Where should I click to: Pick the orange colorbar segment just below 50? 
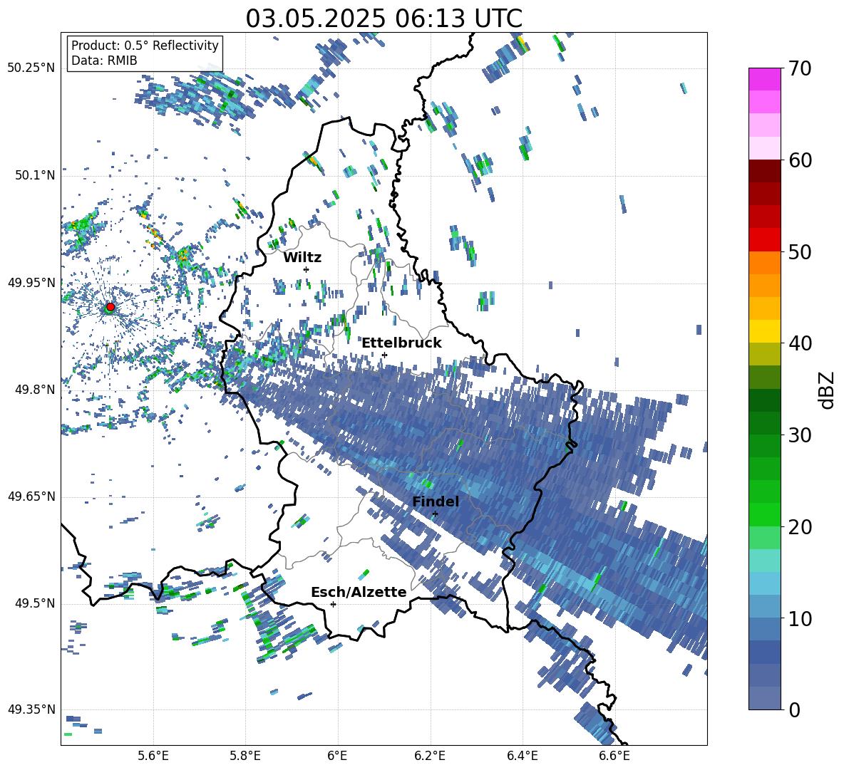click(x=764, y=263)
